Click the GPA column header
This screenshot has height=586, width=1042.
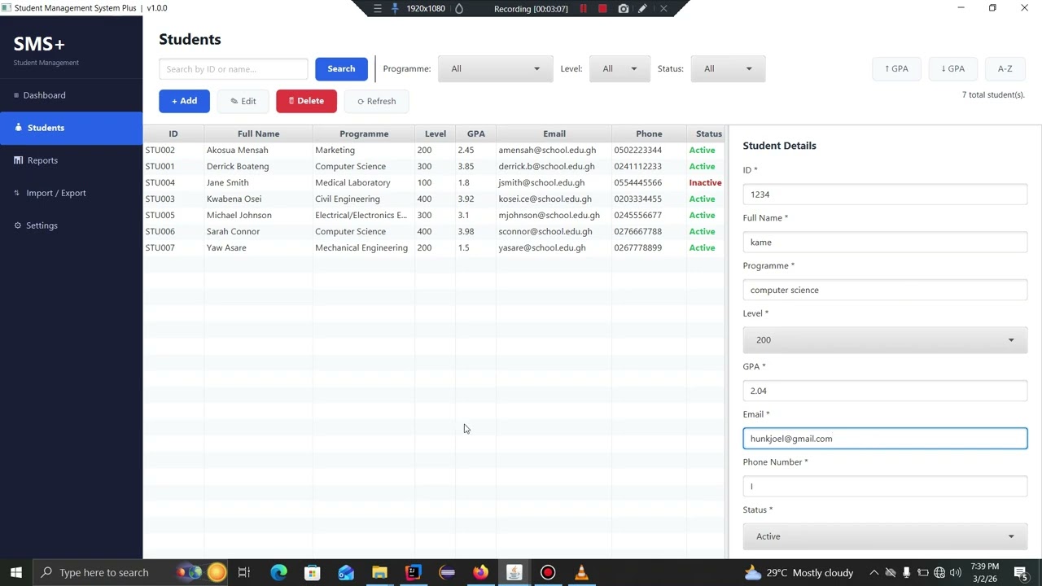coord(475,133)
